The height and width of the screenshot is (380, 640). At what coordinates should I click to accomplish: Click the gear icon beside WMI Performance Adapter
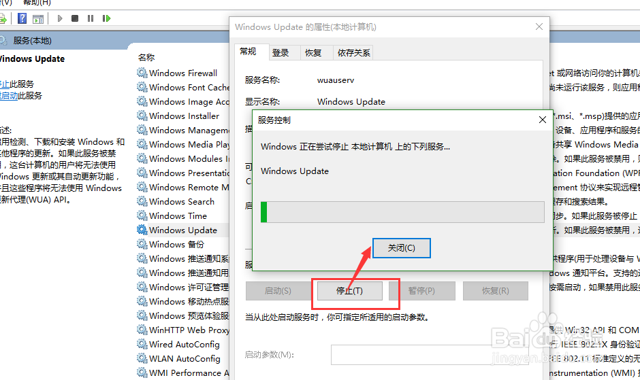[x=142, y=373]
